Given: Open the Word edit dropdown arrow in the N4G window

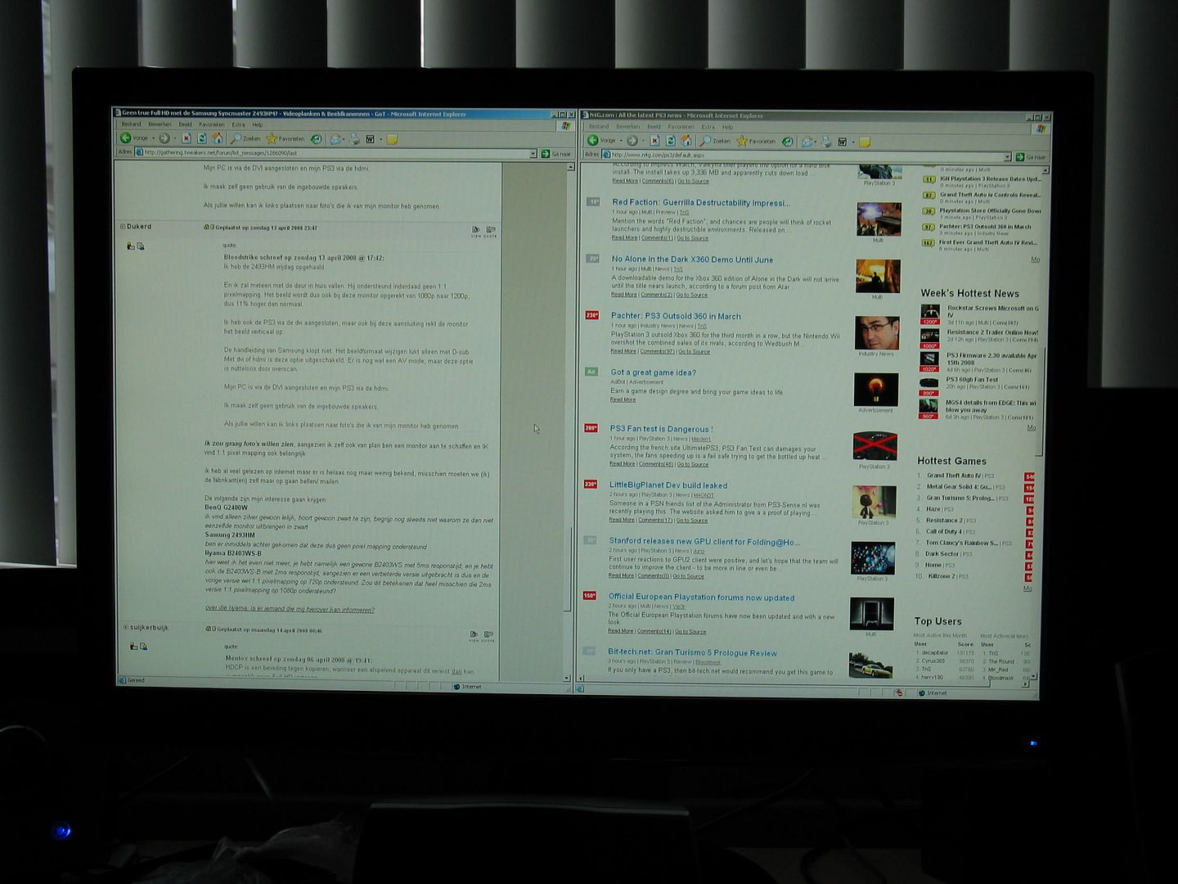Looking at the screenshot, I should 853,142.
